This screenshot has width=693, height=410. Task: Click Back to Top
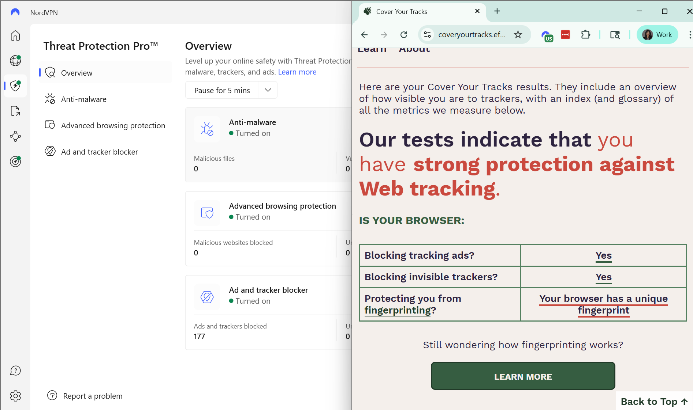(654, 401)
